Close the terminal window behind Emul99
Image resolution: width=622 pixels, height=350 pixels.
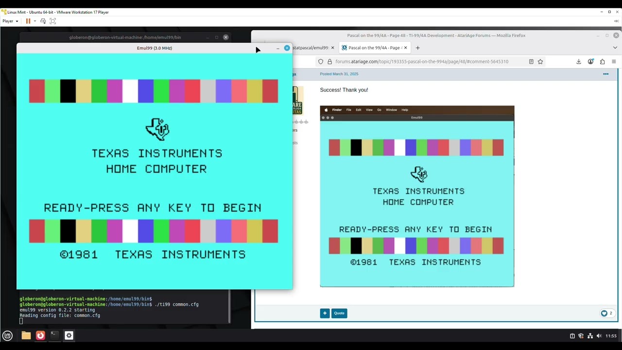click(x=225, y=37)
